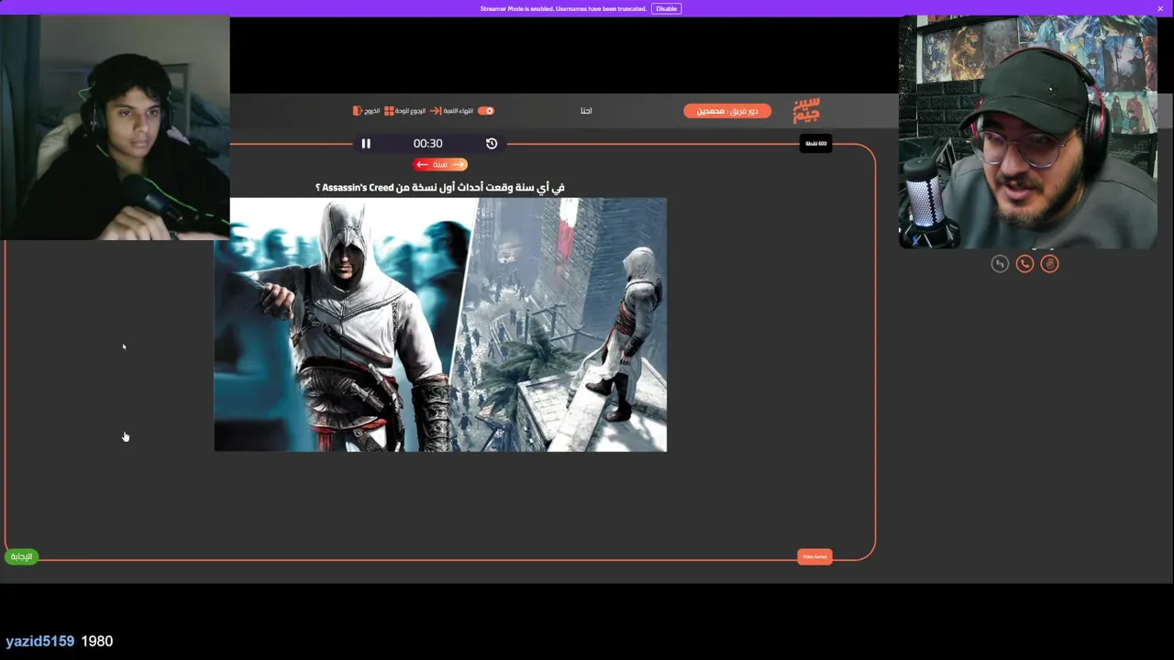The width and height of the screenshot is (1174, 660).
Task: Click the احنا team name label
Action: click(586, 111)
